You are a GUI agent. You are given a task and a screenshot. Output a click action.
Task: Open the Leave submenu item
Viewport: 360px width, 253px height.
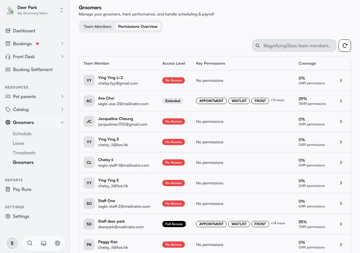(x=19, y=143)
